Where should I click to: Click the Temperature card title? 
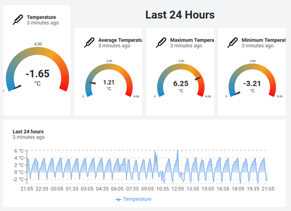tap(41, 17)
